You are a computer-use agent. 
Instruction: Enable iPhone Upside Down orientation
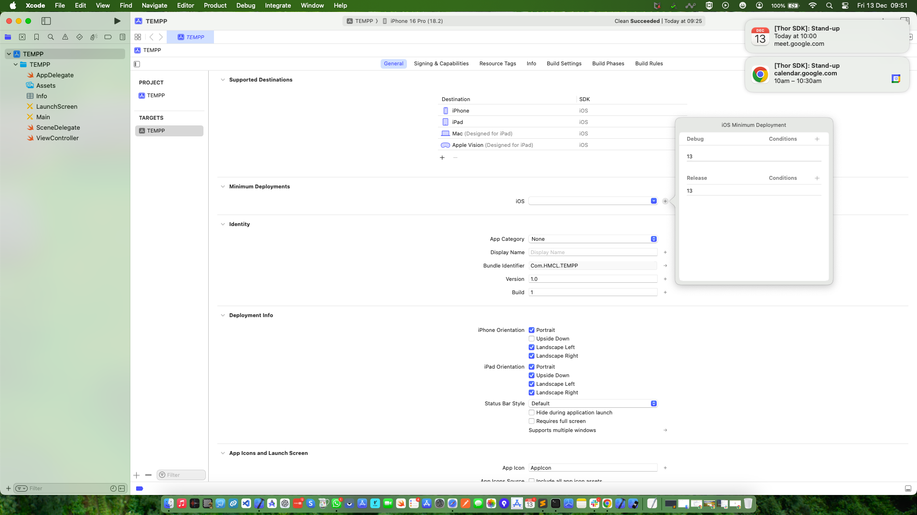point(532,339)
